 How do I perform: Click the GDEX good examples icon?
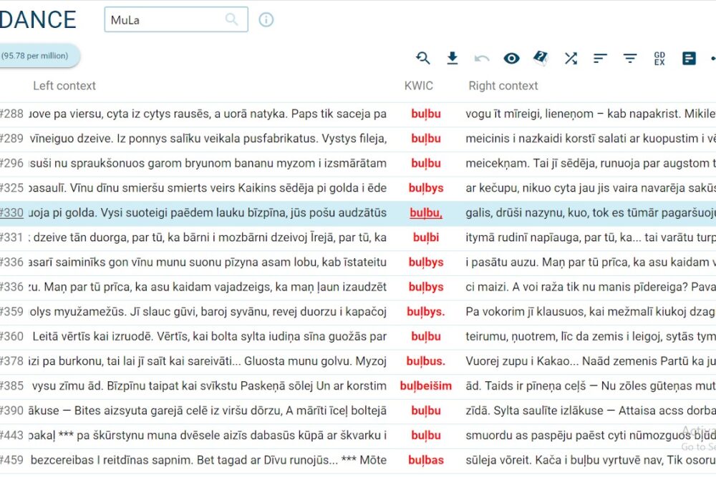click(x=659, y=59)
